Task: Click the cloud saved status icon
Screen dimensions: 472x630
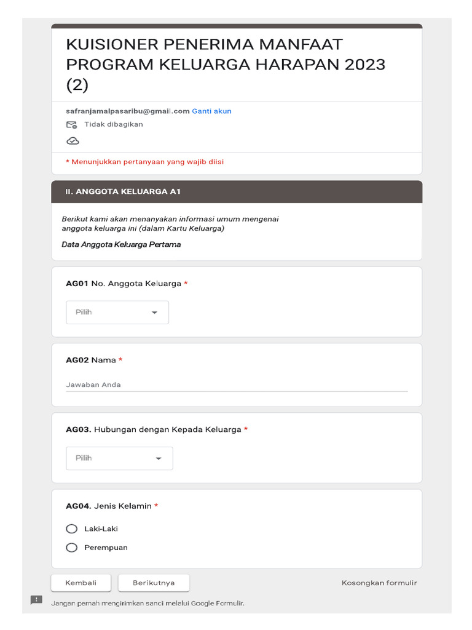Action: (x=73, y=141)
